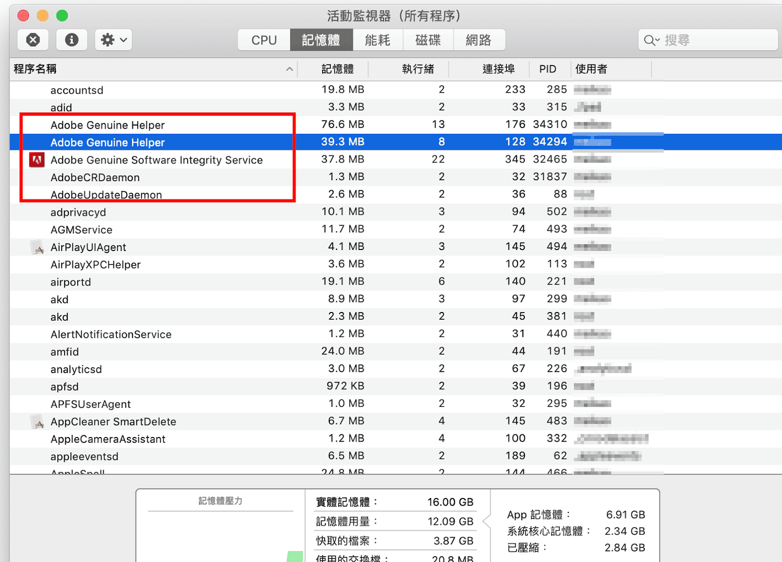782x562 pixels.
Task: Select the Adobe Genuine Helper 39.3 MB row
Action: pos(396,142)
